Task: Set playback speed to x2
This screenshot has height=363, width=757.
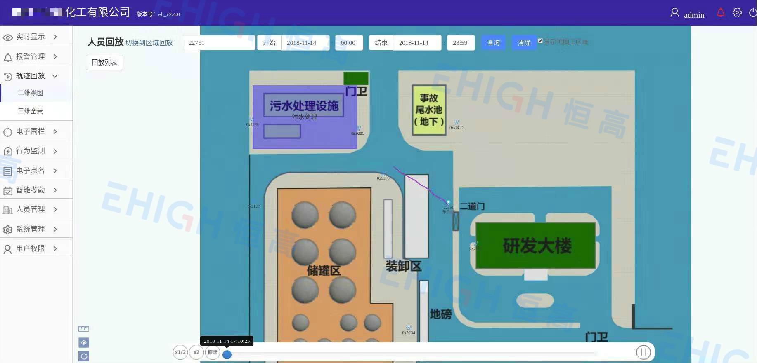Action: coord(196,352)
